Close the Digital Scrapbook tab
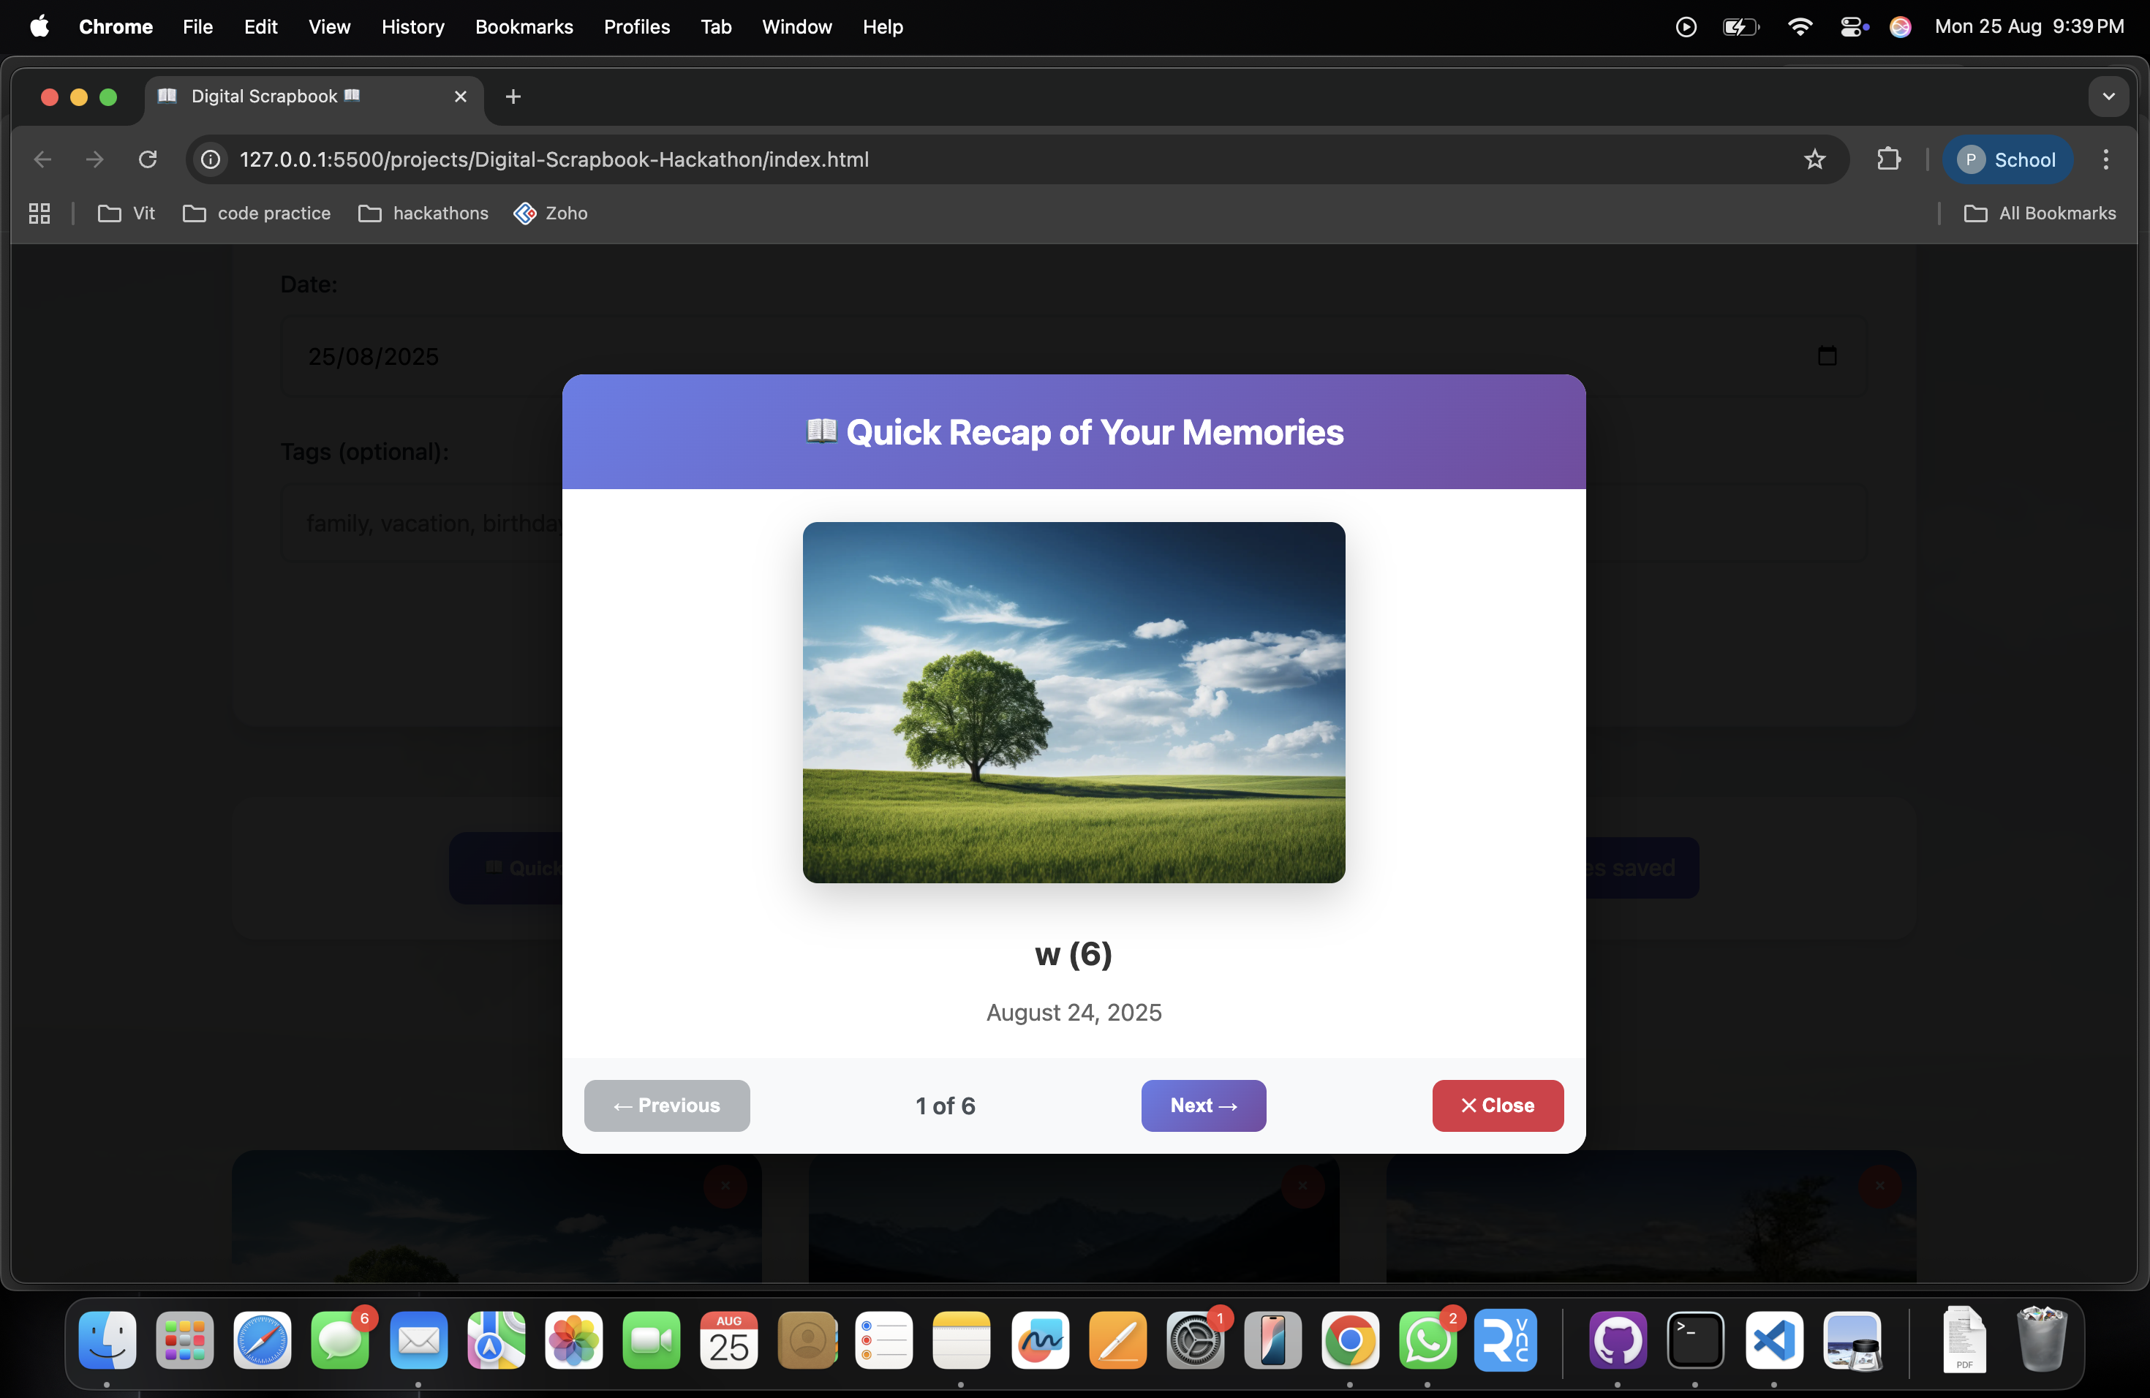Image resolution: width=2150 pixels, height=1398 pixels. pyautogui.click(x=461, y=97)
